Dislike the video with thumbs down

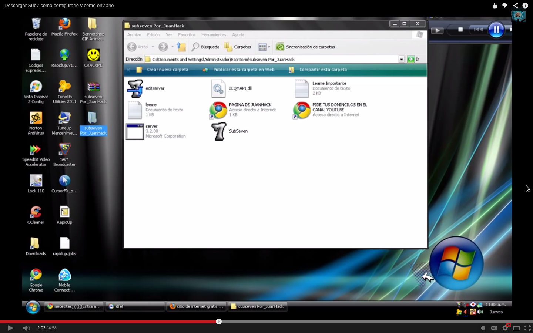point(505,6)
